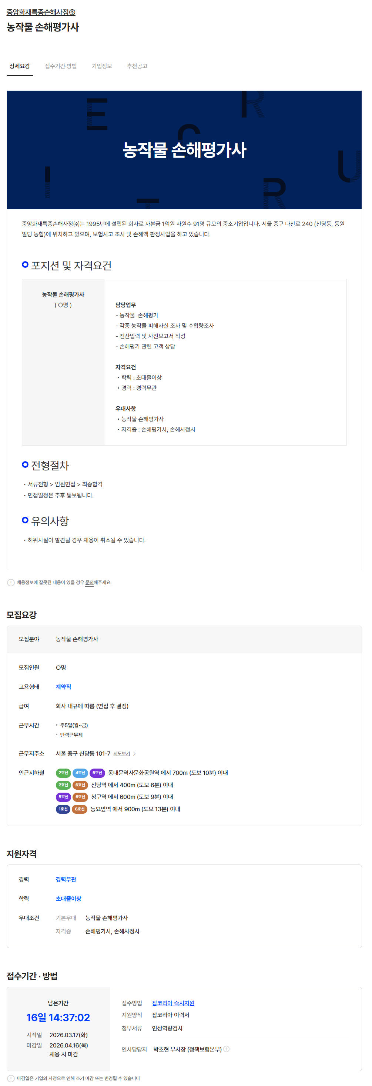Image resolution: width=372 pixels, height=1086 pixels.
Task: Click the chevron next to 지도보기
Action: [x=134, y=753]
